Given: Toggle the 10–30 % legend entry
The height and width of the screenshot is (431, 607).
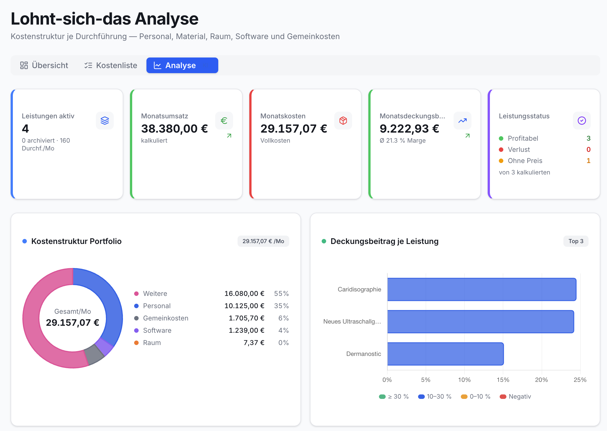Looking at the screenshot, I should click(435, 397).
